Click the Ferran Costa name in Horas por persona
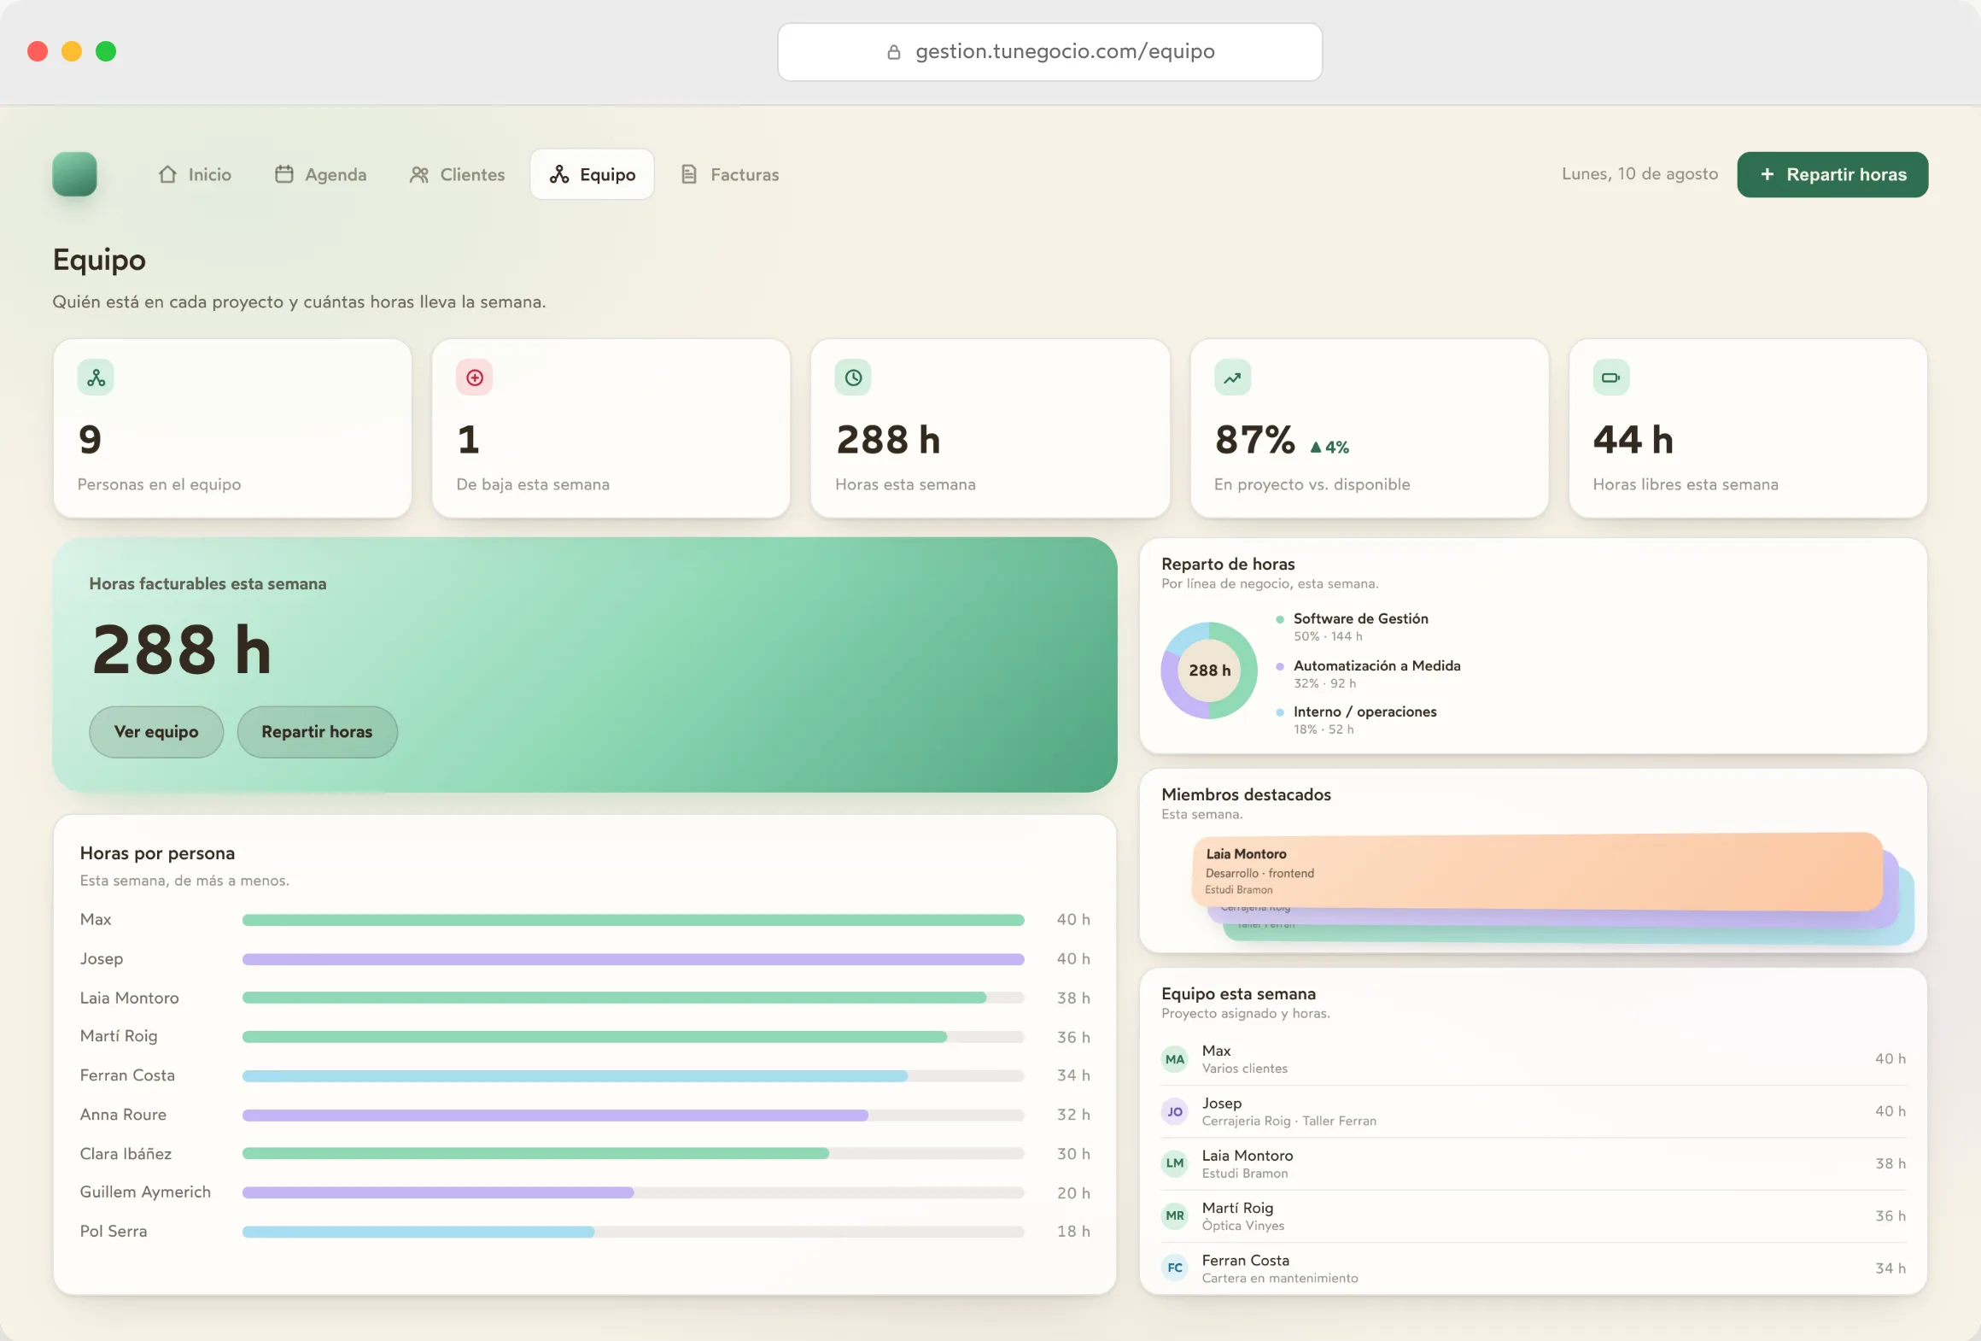The height and width of the screenshot is (1341, 1981). pyautogui.click(x=127, y=1075)
